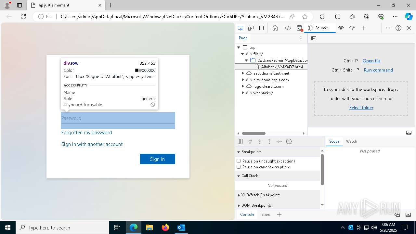416x234 pixels.
Task: Expand the Quick View drawer
Action: point(409,214)
